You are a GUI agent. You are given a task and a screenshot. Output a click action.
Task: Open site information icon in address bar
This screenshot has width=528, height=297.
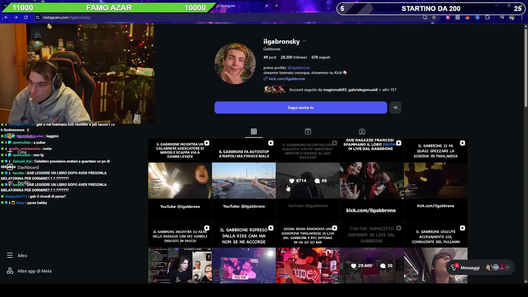point(38,17)
